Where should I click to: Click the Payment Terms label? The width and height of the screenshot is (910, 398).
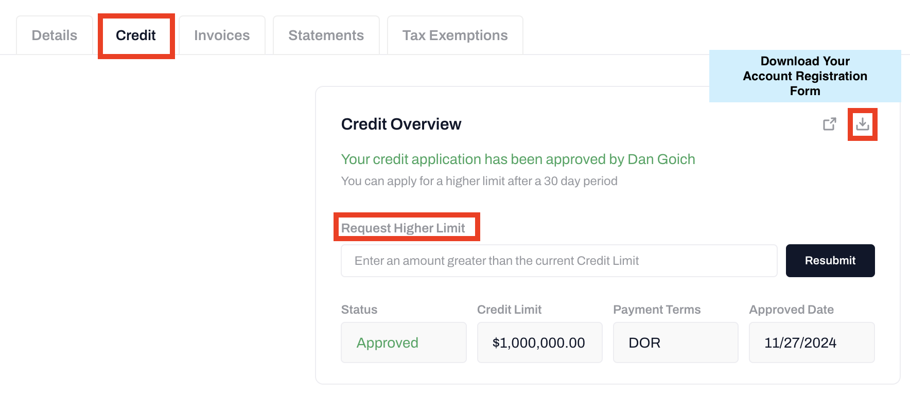coord(657,310)
